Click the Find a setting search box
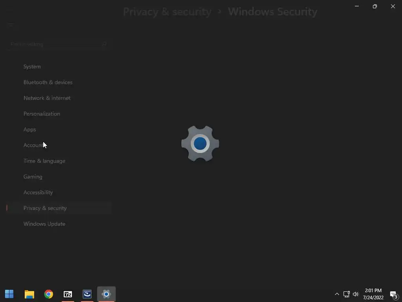The image size is (402, 302). 58,44
